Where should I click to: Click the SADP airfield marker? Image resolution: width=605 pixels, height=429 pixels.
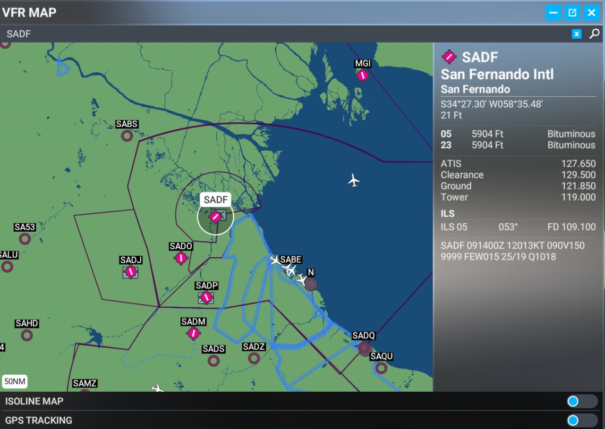pyautogui.click(x=207, y=298)
